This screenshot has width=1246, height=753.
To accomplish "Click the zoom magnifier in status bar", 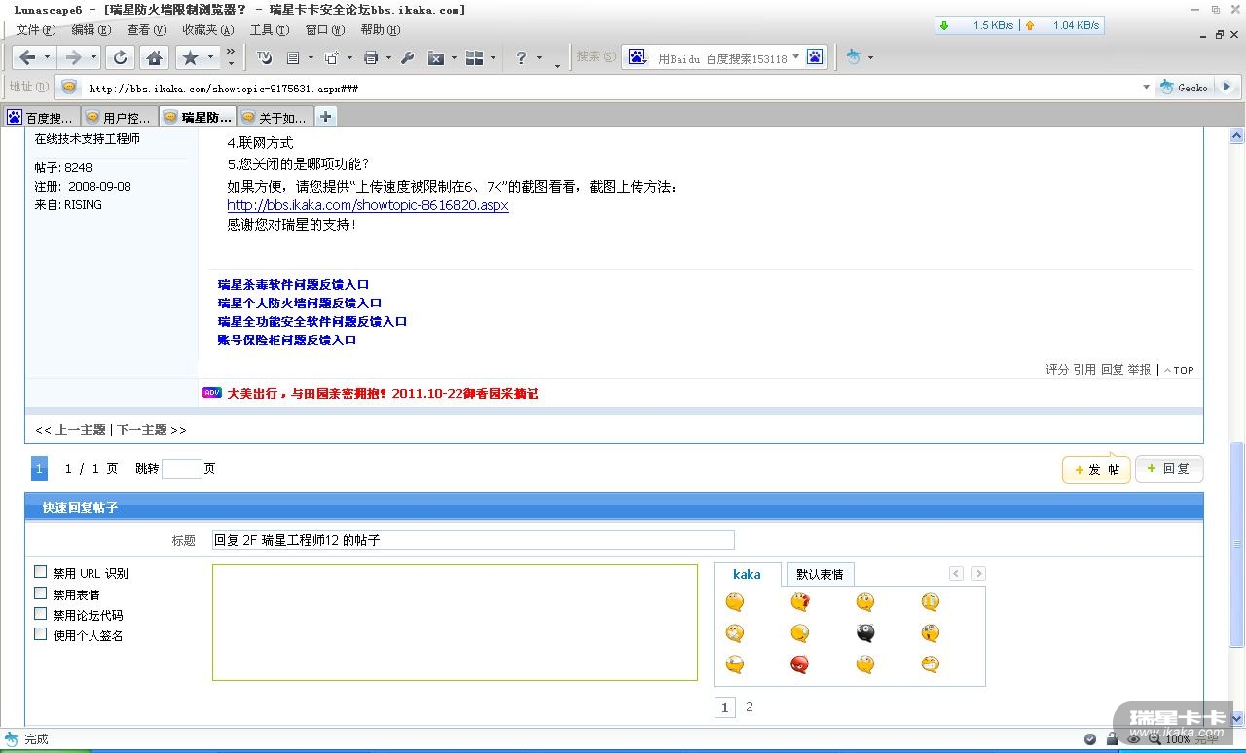I will tap(1154, 739).
